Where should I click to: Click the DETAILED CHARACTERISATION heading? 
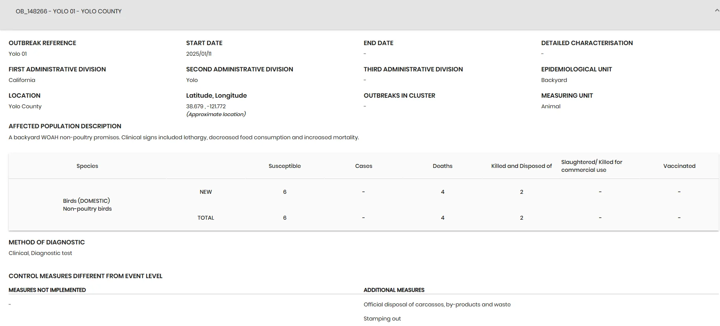point(587,43)
